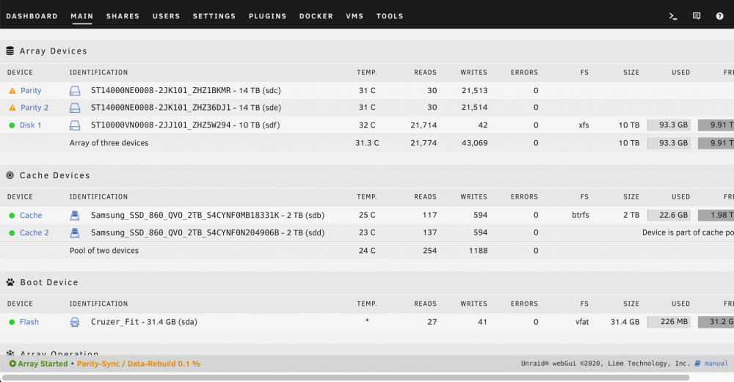The height and width of the screenshot is (382, 734).
Task: Open the Plugins tab
Action: coord(267,16)
